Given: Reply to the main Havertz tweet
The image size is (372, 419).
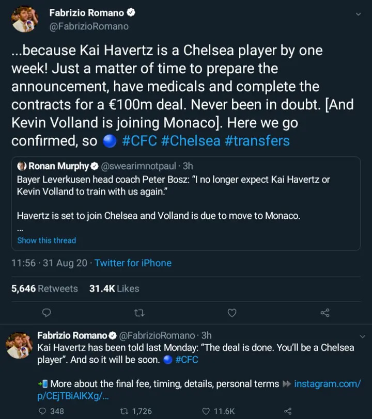Looking at the screenshot, I should click(x=47, y=313).
